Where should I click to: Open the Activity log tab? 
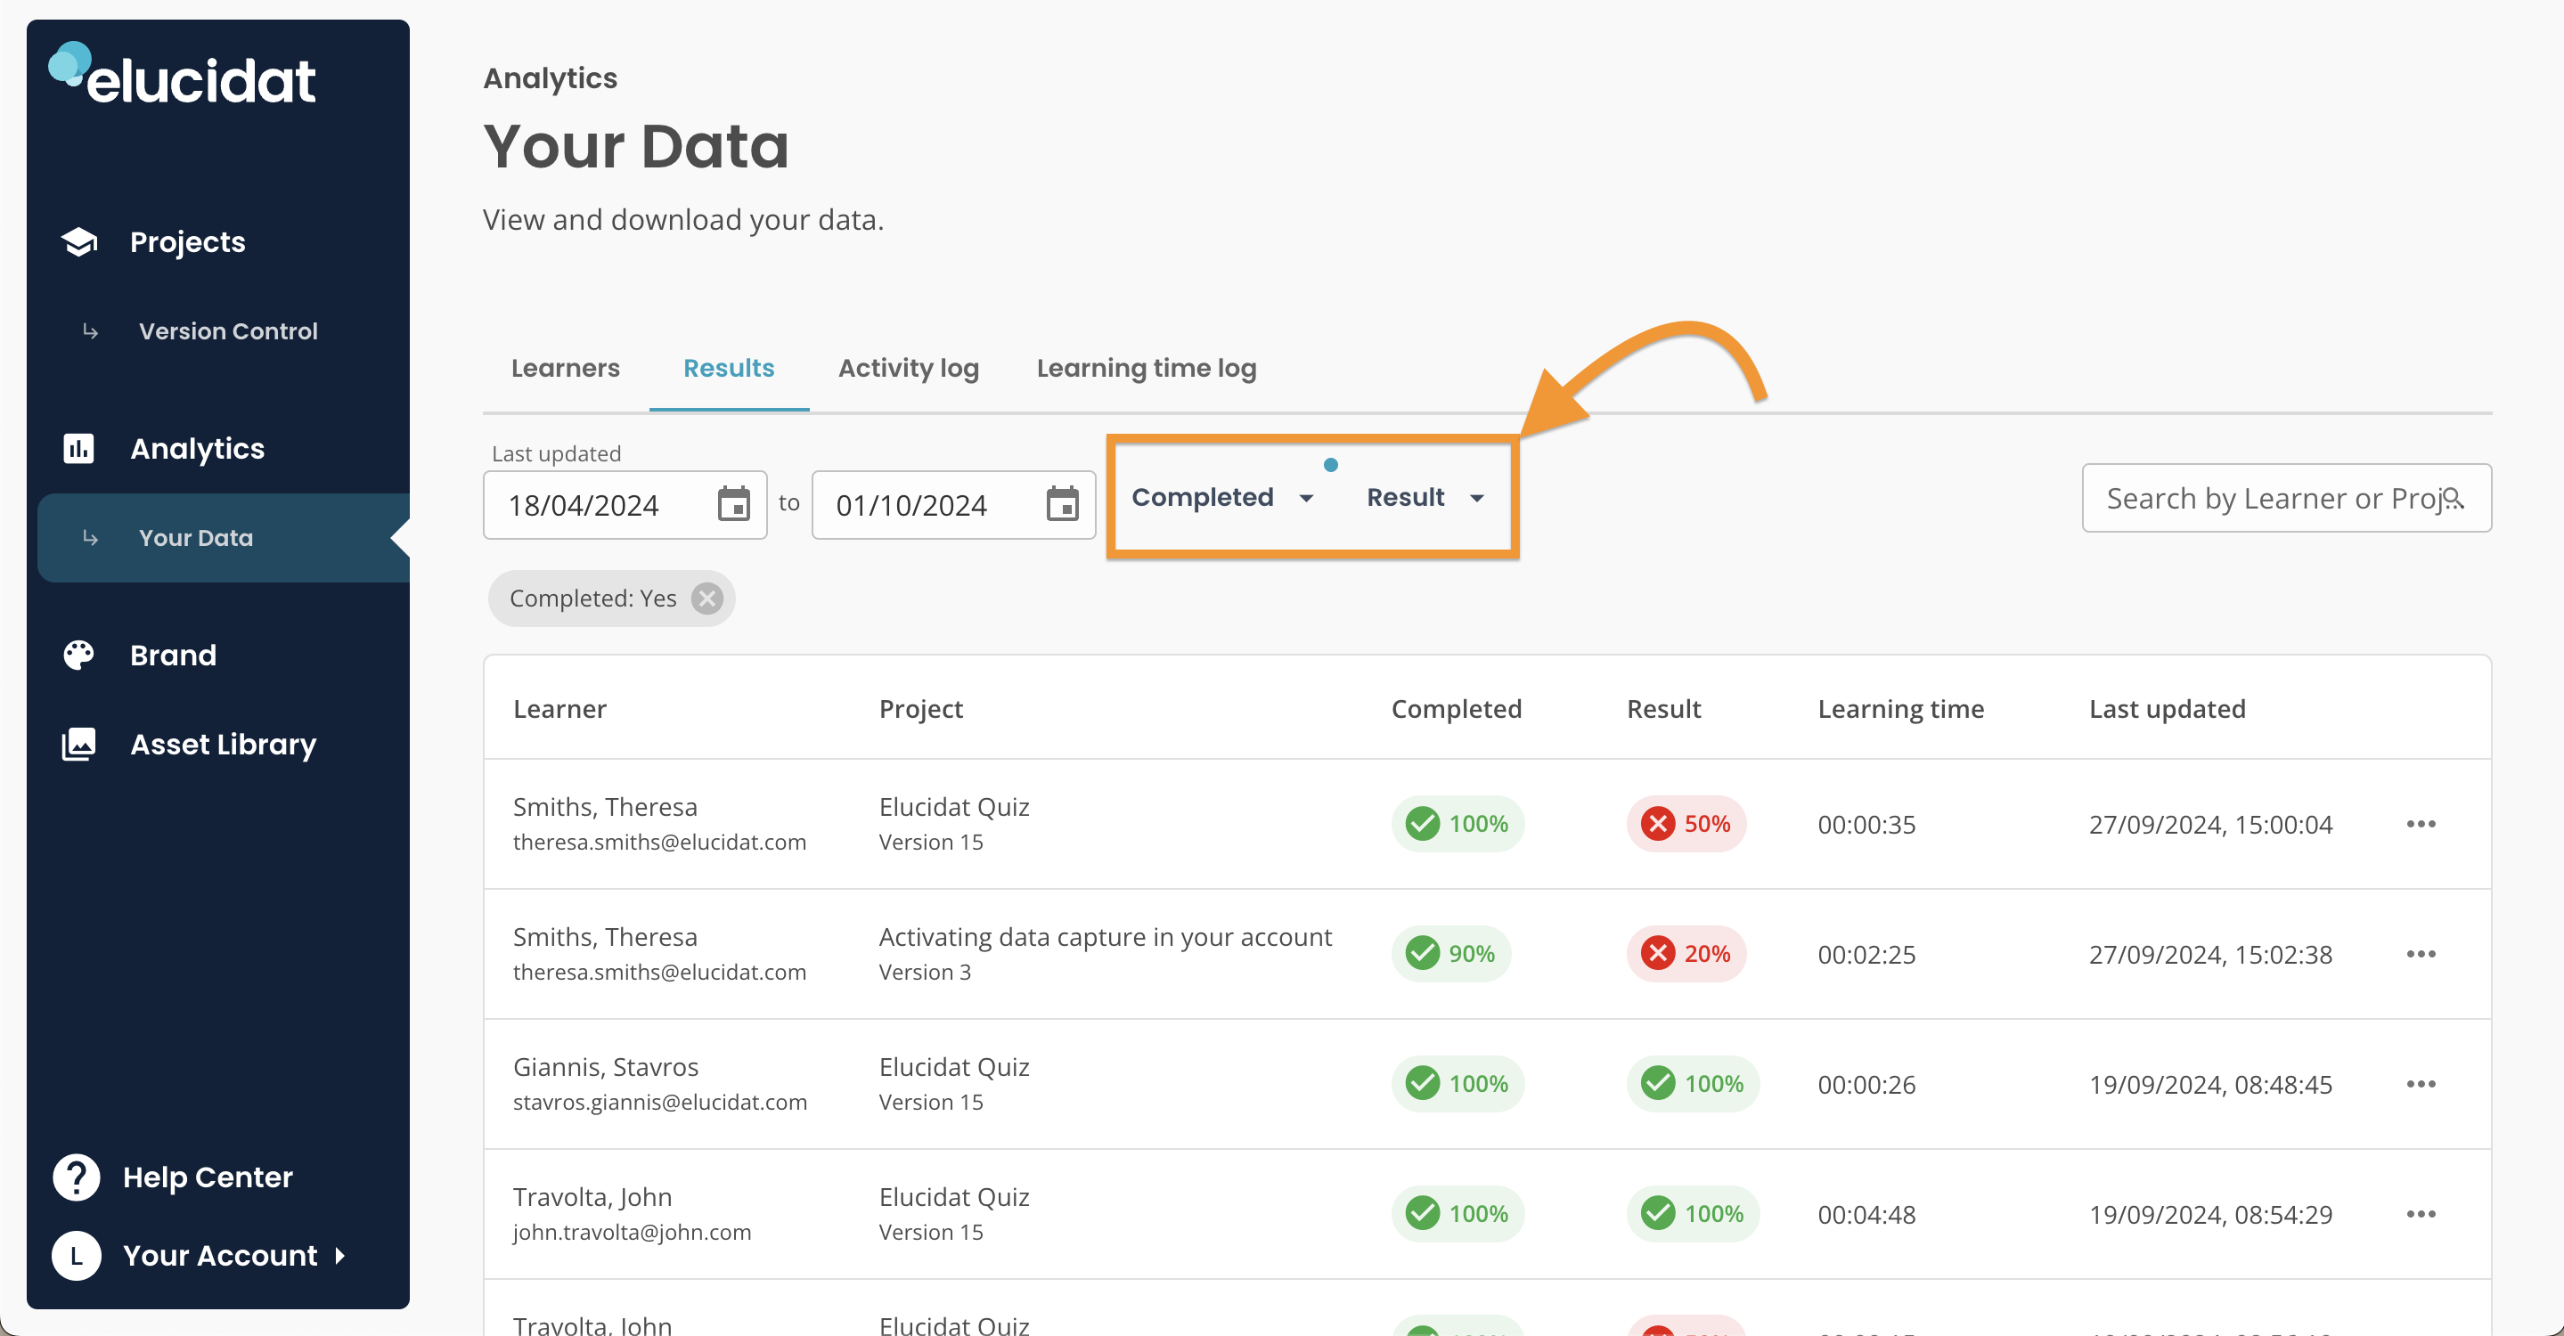[x=909, y=368]
